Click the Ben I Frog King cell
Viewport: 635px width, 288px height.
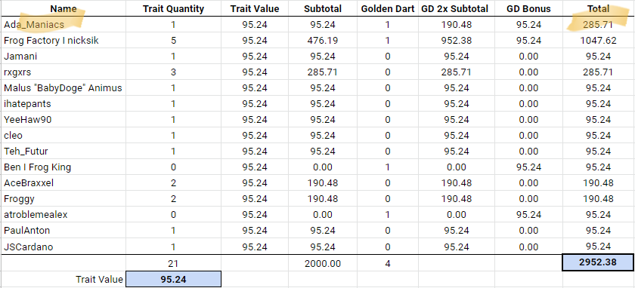pos(63,167)
